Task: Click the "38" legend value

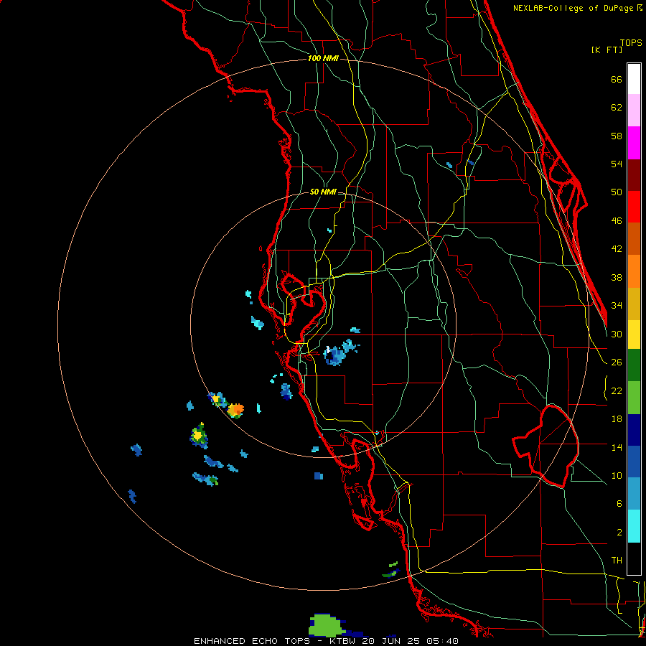Action: point(617,278)
